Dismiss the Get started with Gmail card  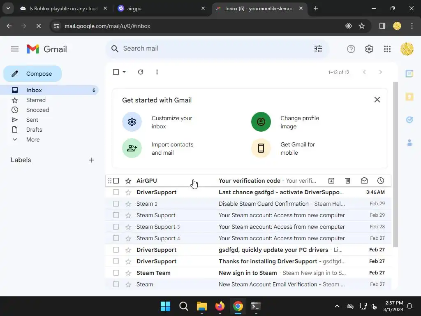(x=377, y=100)
